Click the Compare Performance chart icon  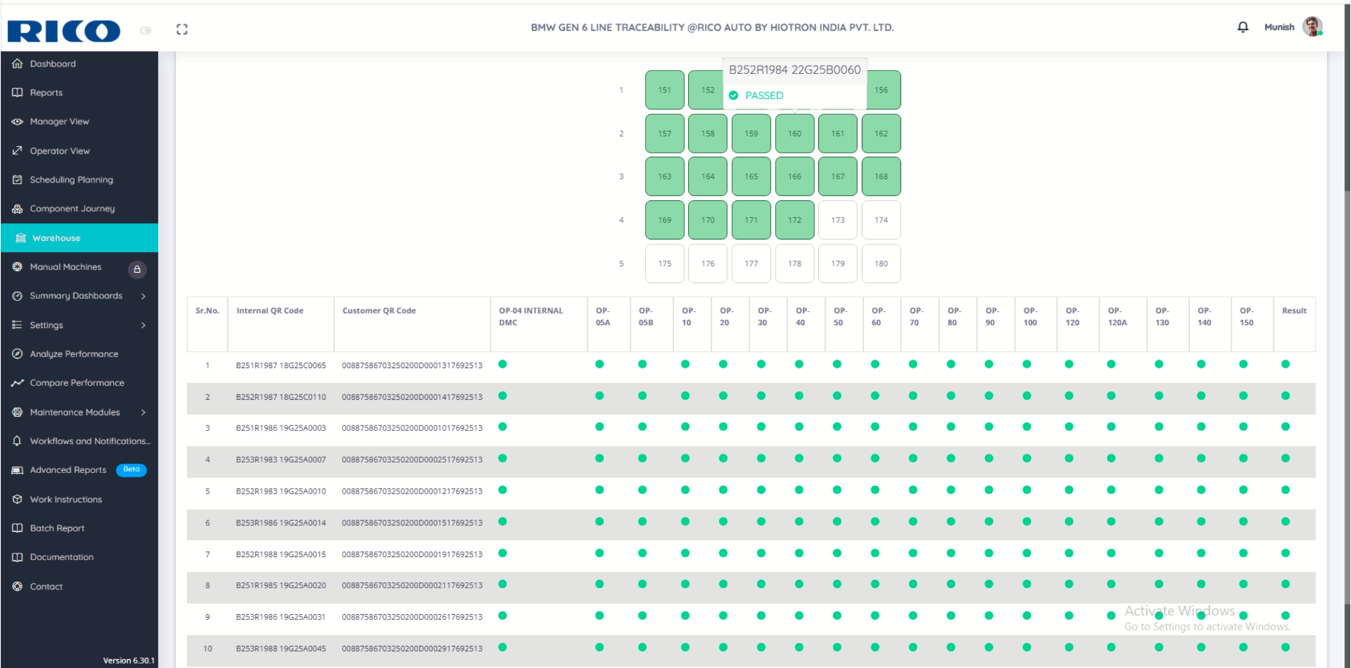pyautogui.click(x=17, y=383)
